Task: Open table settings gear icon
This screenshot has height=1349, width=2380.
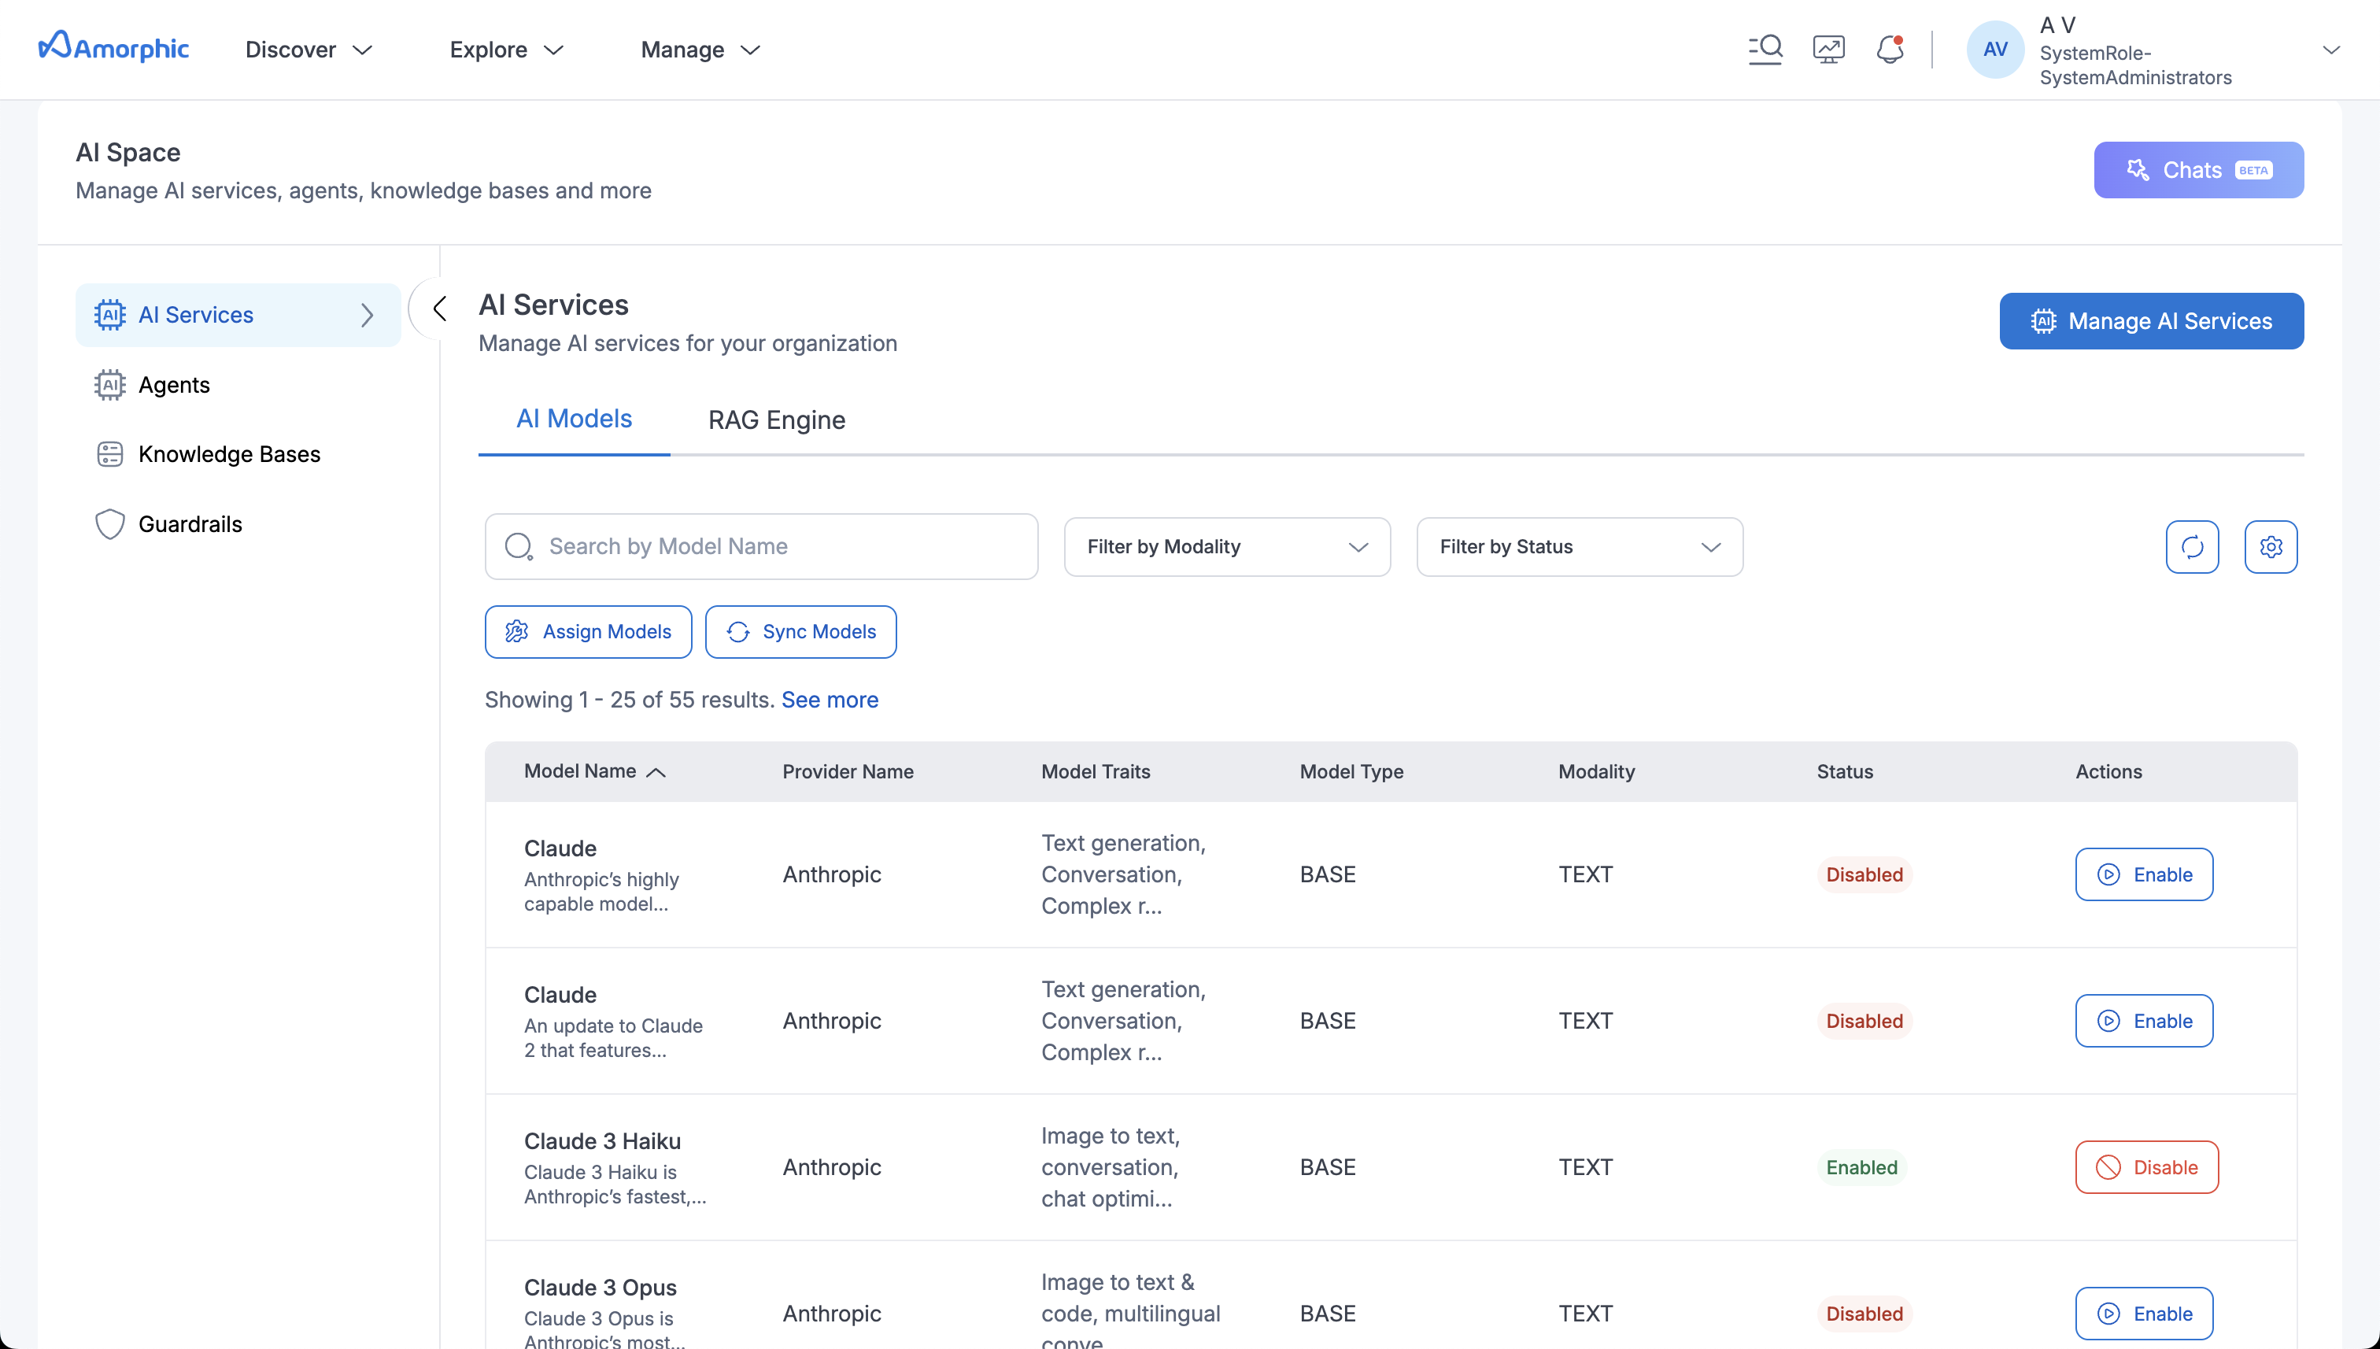Action: 2271,547
